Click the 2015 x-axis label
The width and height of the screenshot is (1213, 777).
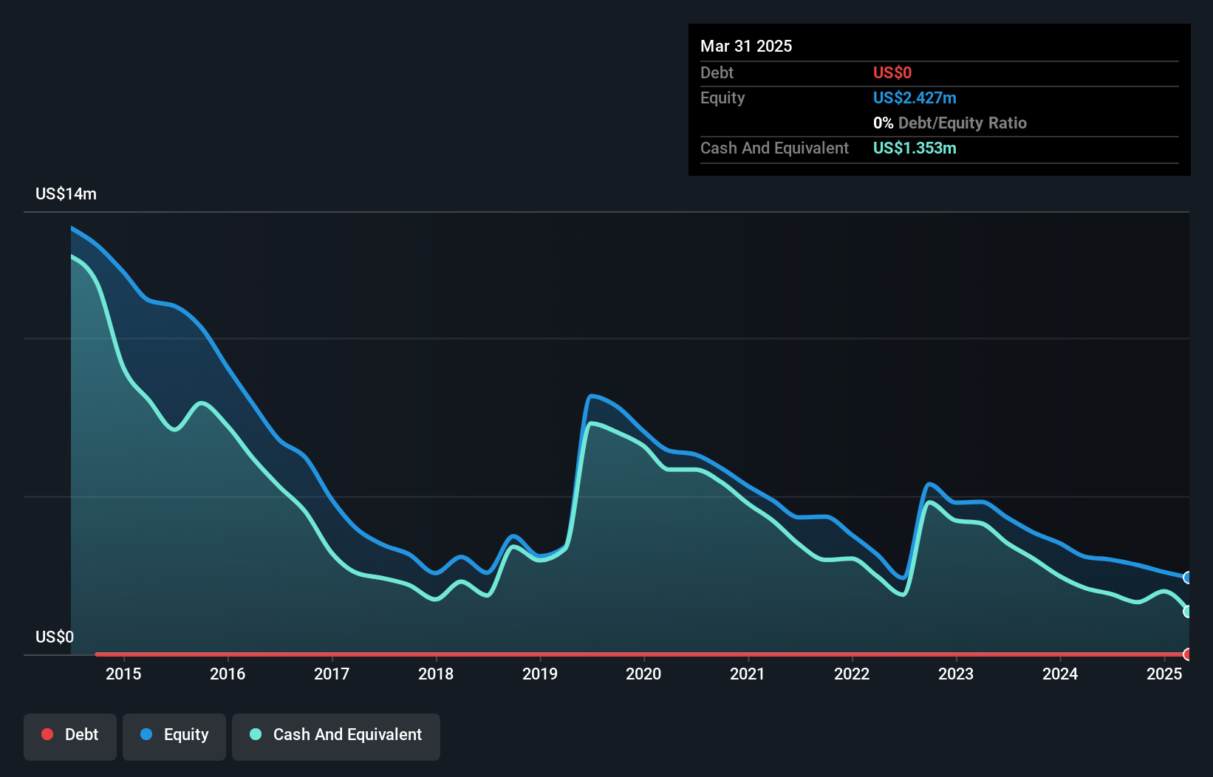pos(123,674)
